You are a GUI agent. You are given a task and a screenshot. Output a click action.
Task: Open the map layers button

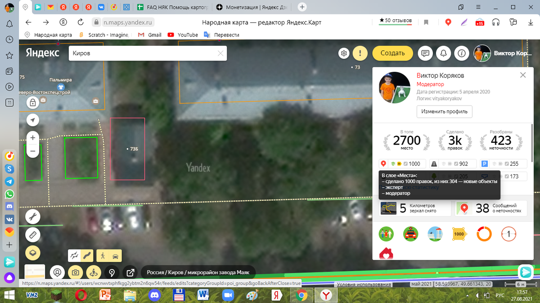click(33, 253)
